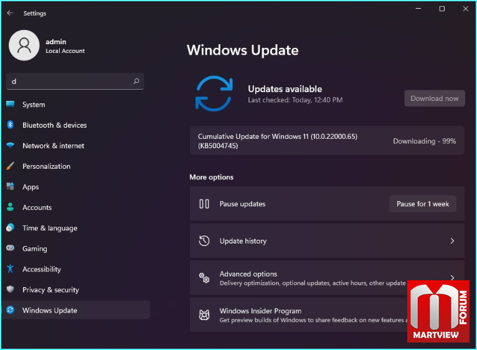The width and height of the screenshot is (477, 350).
Task: Click the Network wifi icon
Action: coord(10,145)
